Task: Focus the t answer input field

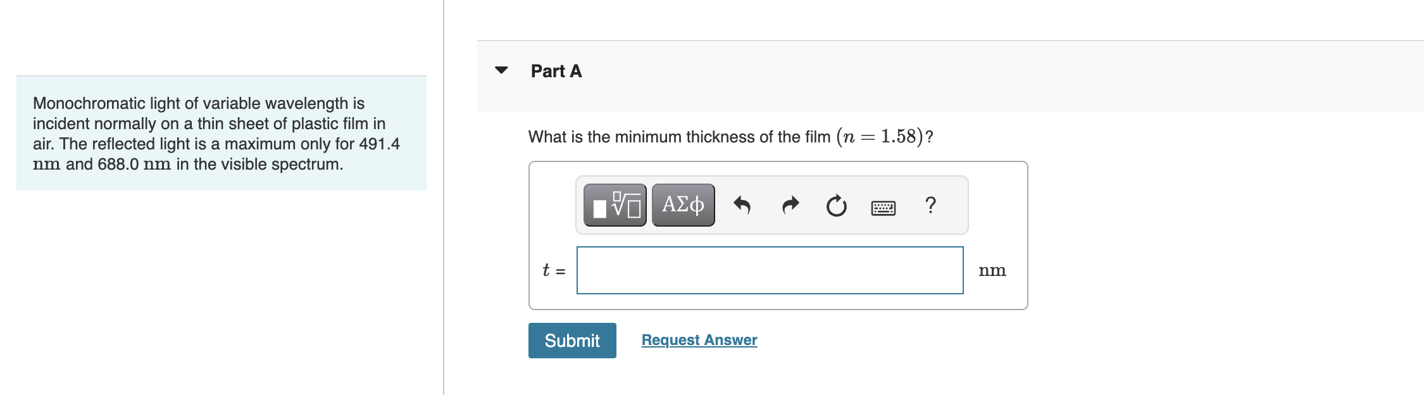Action: pos(770,270)
